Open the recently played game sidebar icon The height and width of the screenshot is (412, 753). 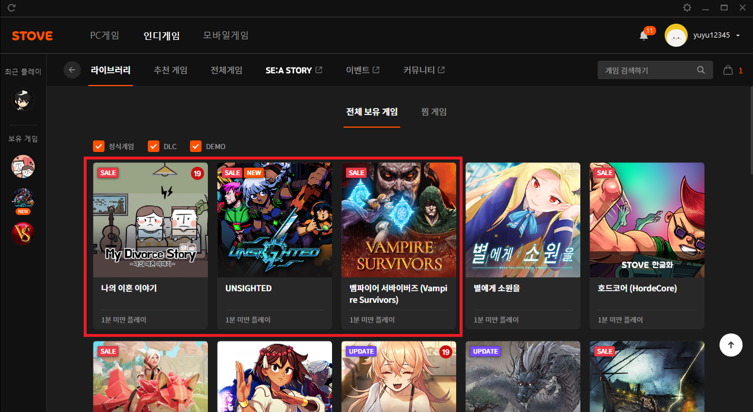click(23, 100)
